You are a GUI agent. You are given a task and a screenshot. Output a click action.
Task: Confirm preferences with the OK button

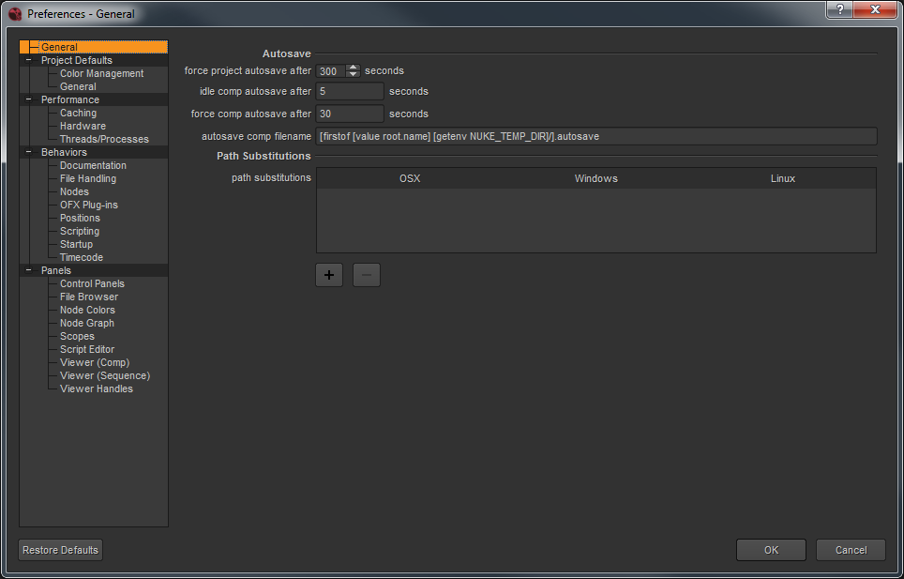(x=771, y=550)
